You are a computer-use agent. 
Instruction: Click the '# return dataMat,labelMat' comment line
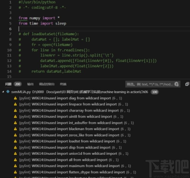tap(50, 71)
